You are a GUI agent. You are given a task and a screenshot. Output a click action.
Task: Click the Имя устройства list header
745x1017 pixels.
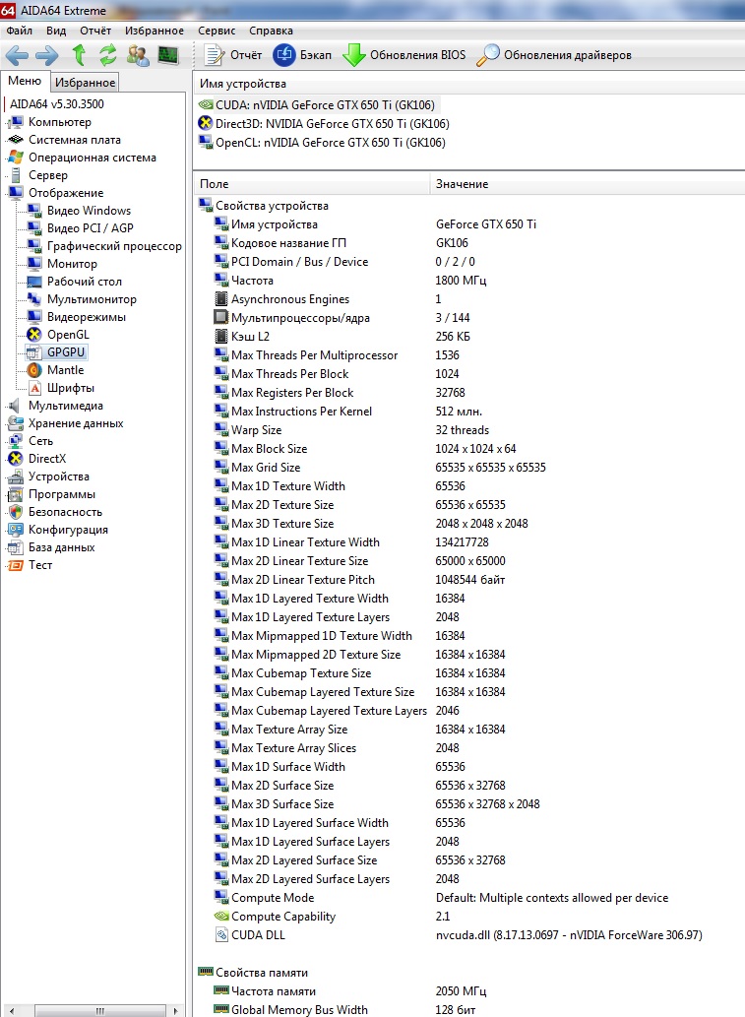(x=468, y=84)
